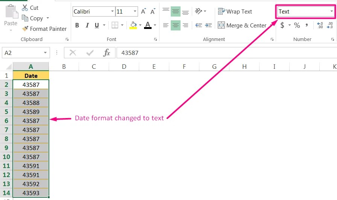Click the Paste clipboard icon
This screenshot has width=337, height=200.
11,12
